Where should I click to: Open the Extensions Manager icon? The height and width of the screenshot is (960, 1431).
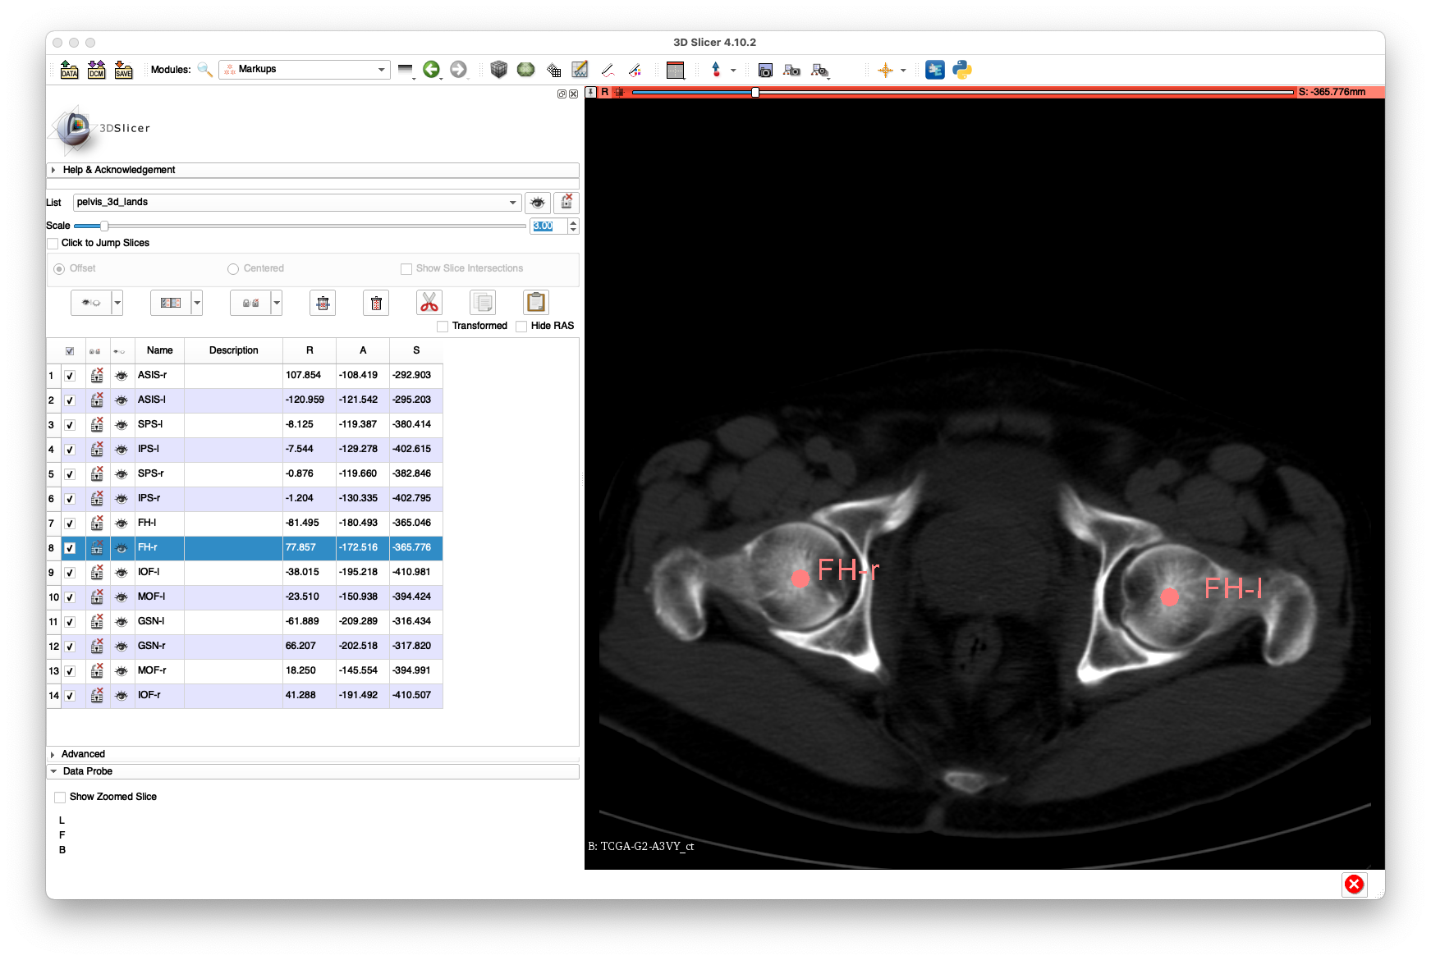[x=935, y=70]
